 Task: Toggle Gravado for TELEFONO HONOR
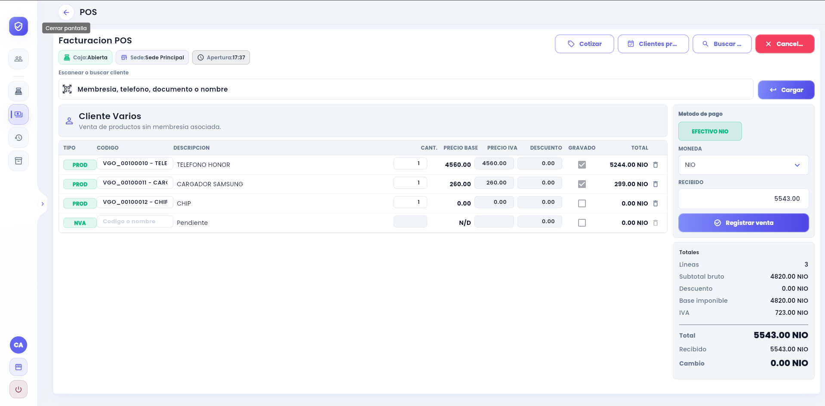point(582,165)
